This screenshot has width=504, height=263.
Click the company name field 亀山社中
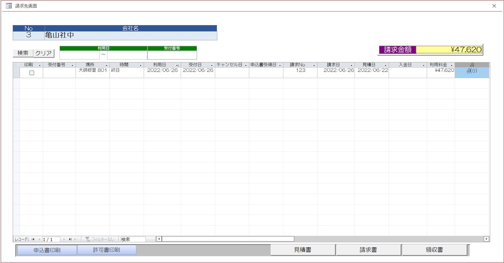[131, 36]
